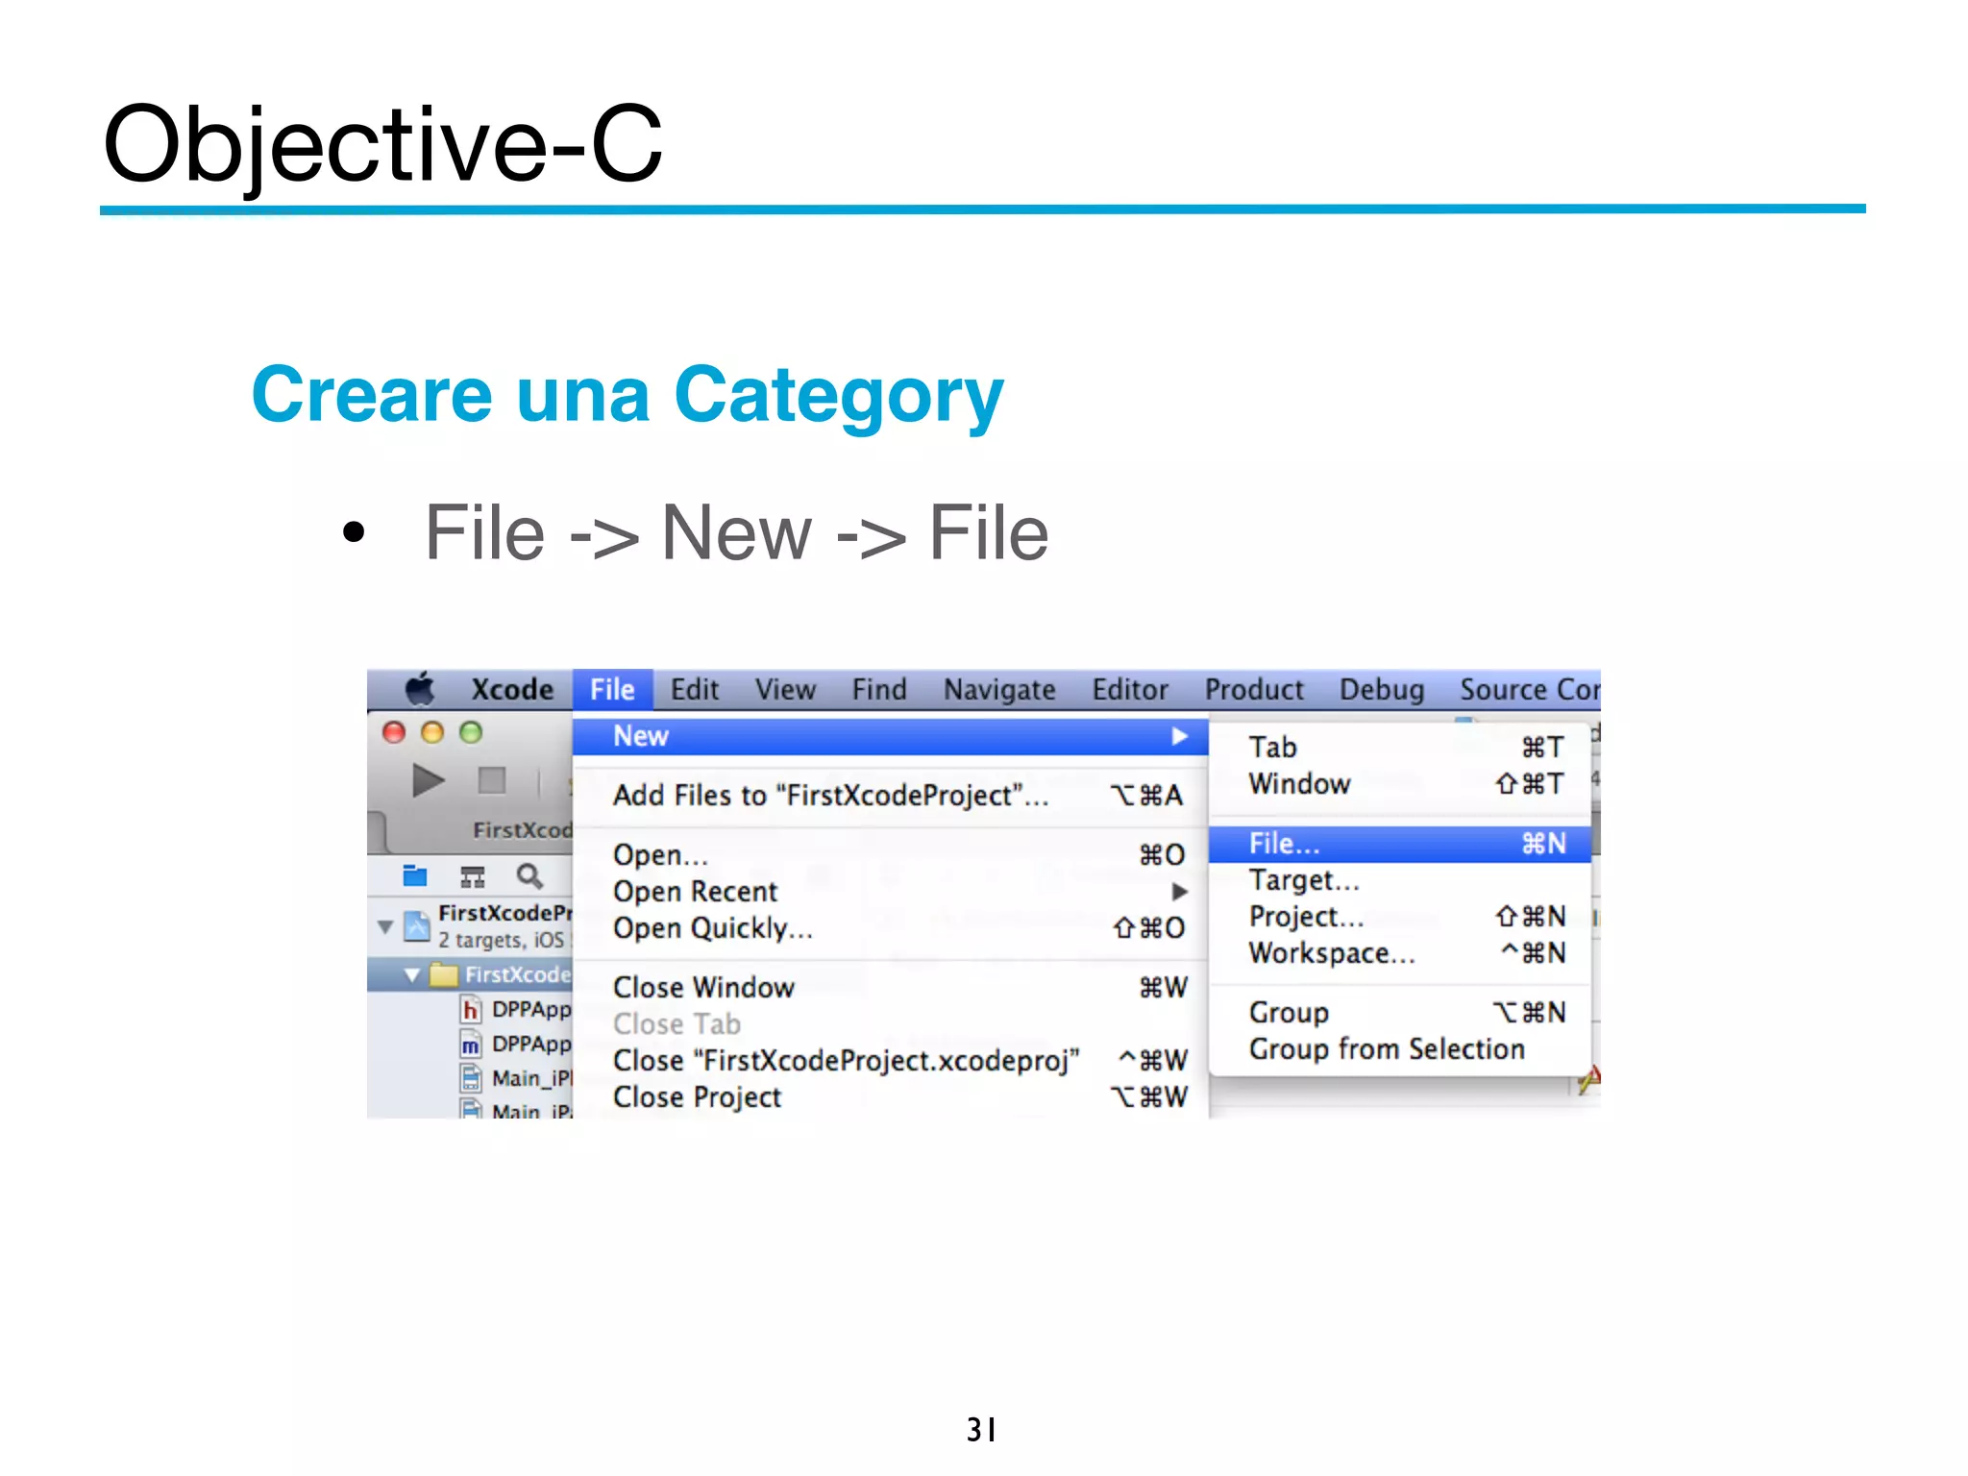The image size is (1968, 1476).
Task: Expand the New submenu arrow
Action: coord(1180,736)
